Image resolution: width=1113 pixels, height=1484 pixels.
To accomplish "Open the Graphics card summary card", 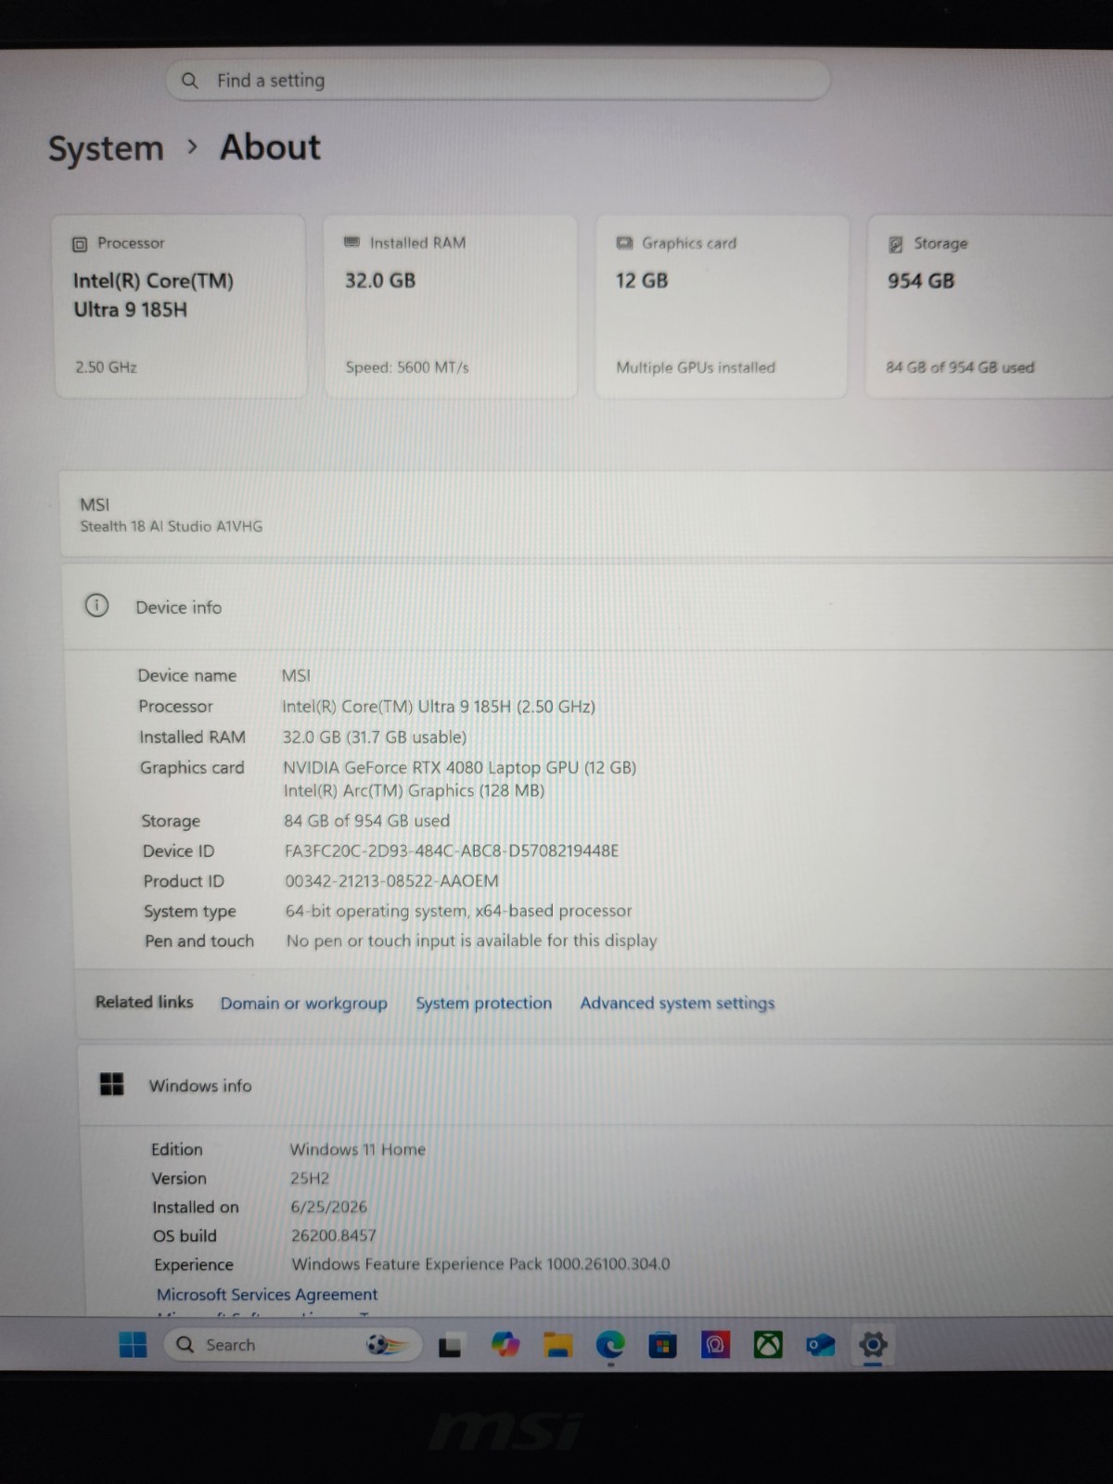I will [x=722, y=306].
